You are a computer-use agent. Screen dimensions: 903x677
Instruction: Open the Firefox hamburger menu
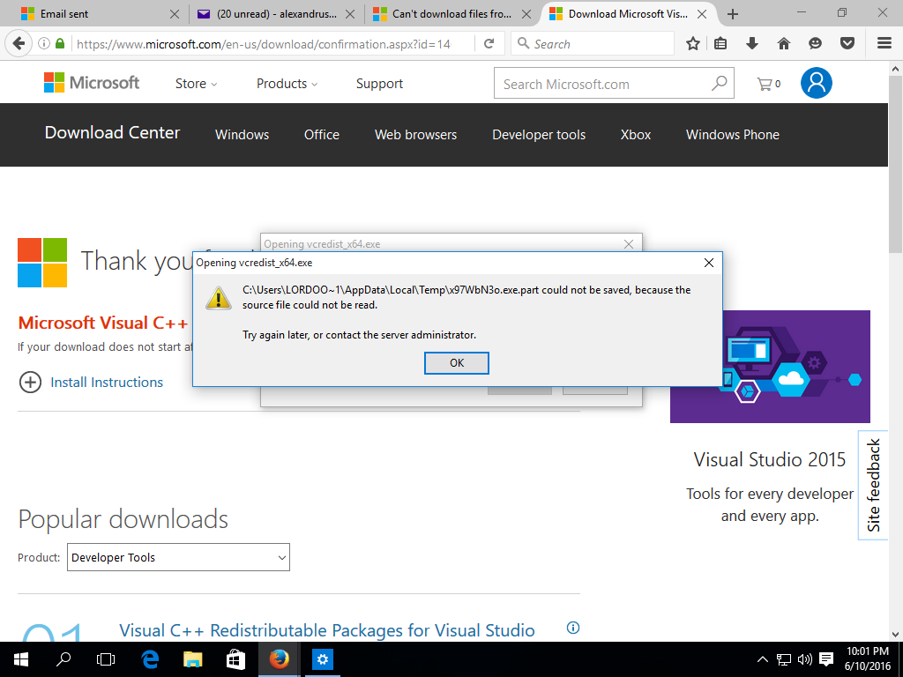click(x=884, y=43)
